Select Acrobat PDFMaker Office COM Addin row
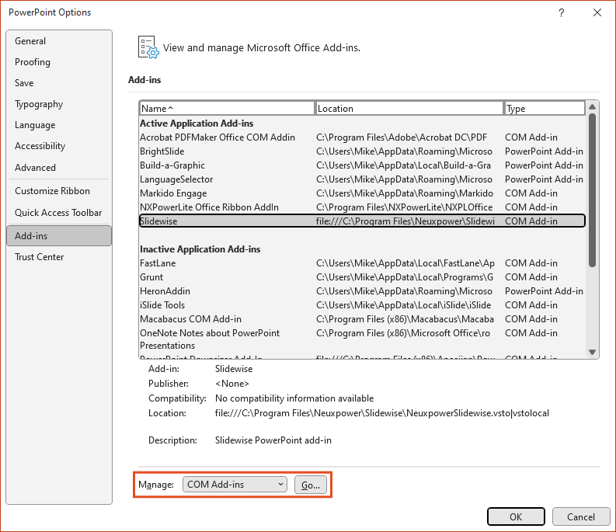 tap(362, 137)
